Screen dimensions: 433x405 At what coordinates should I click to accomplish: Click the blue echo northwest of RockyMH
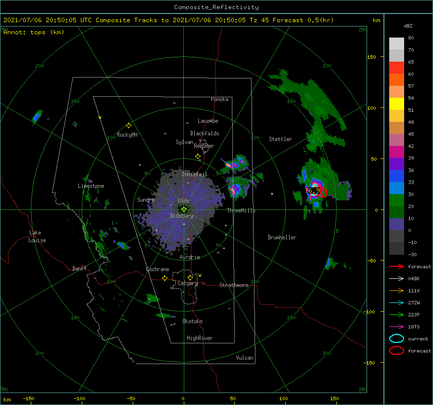[x=38, y=117]
